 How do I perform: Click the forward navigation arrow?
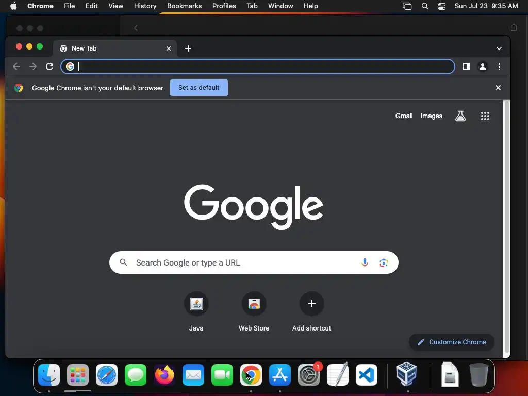(33, 67)
